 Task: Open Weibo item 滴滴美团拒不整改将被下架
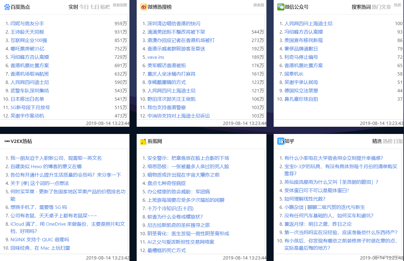(176, 32)
